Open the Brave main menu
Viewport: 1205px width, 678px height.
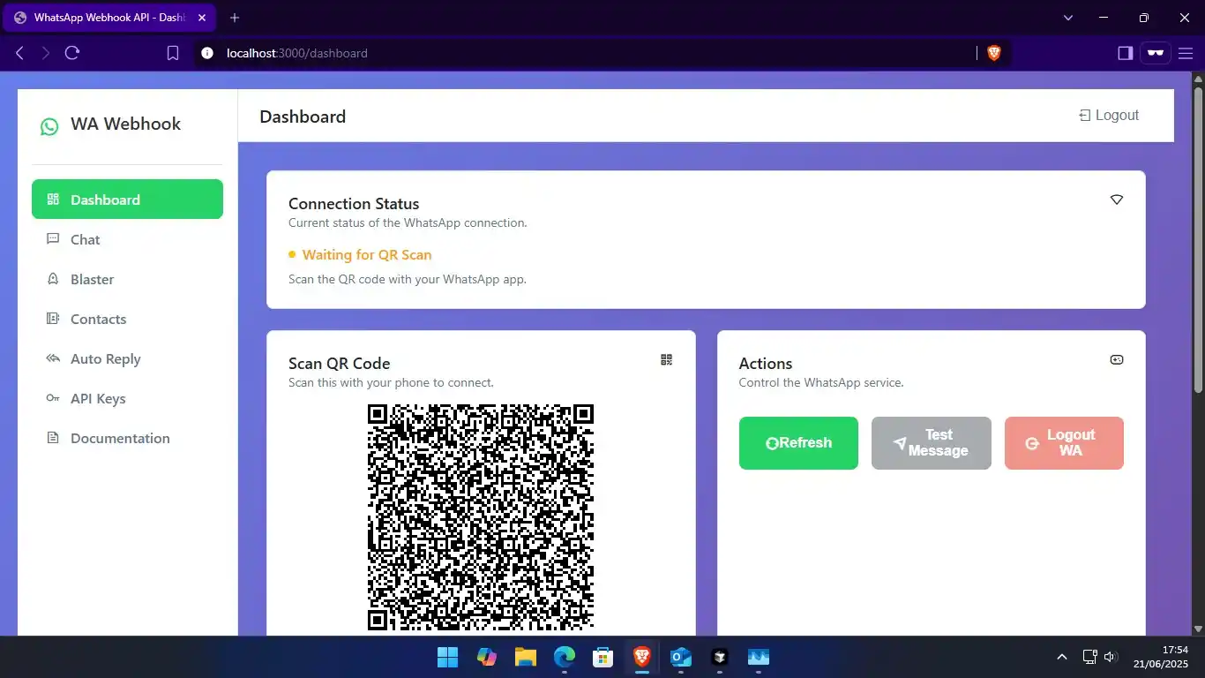coord(1185,53)
